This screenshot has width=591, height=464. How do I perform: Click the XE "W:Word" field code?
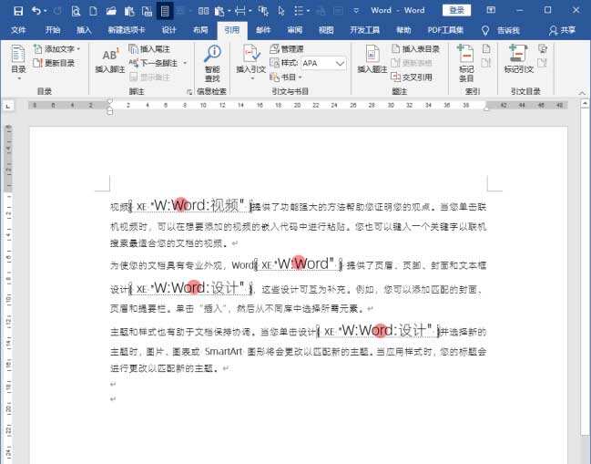298,263
